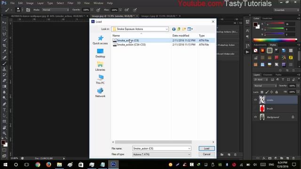The image size is (301, 169).
Task: Select the Pen tool
Action: tap(4, 104)
